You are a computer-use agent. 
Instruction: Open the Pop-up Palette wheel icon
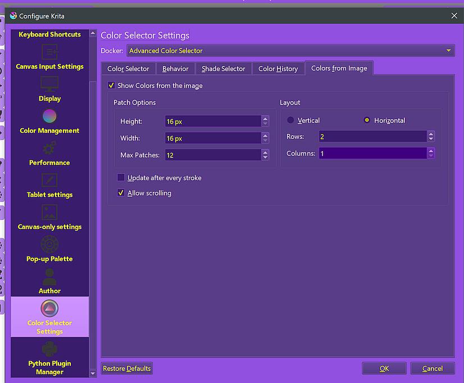click(x=49, y=245)
